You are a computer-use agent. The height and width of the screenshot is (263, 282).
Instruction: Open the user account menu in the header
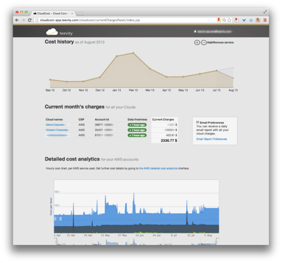[213, 32]
